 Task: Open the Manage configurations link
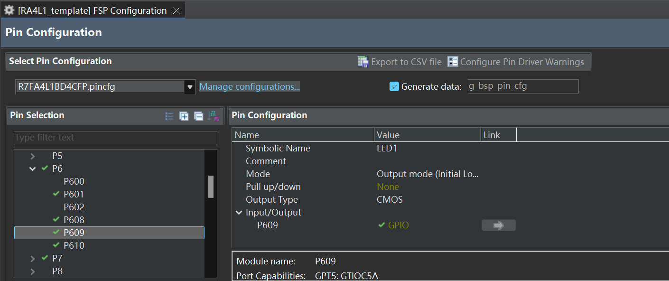(x=250, y=87)
